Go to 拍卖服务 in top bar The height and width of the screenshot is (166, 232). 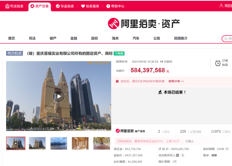[x=90, y=6]
